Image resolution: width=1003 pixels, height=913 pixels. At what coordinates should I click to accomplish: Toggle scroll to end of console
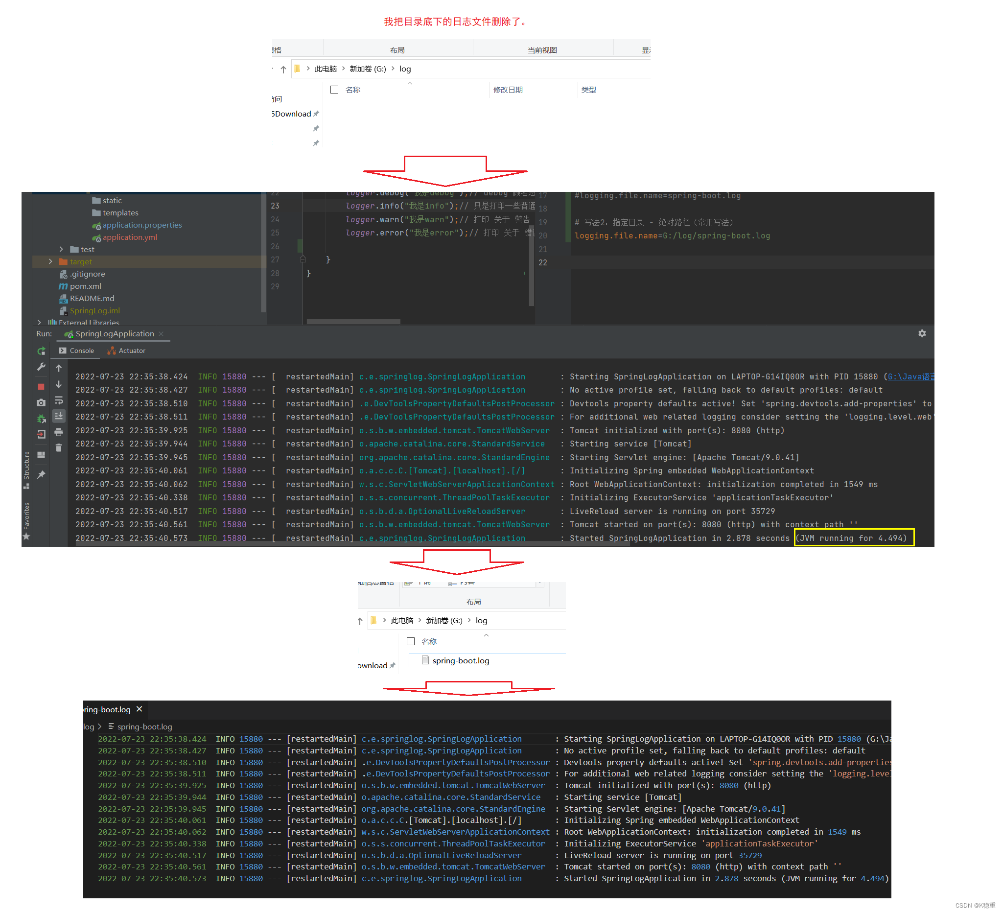[x=59, y=416]
